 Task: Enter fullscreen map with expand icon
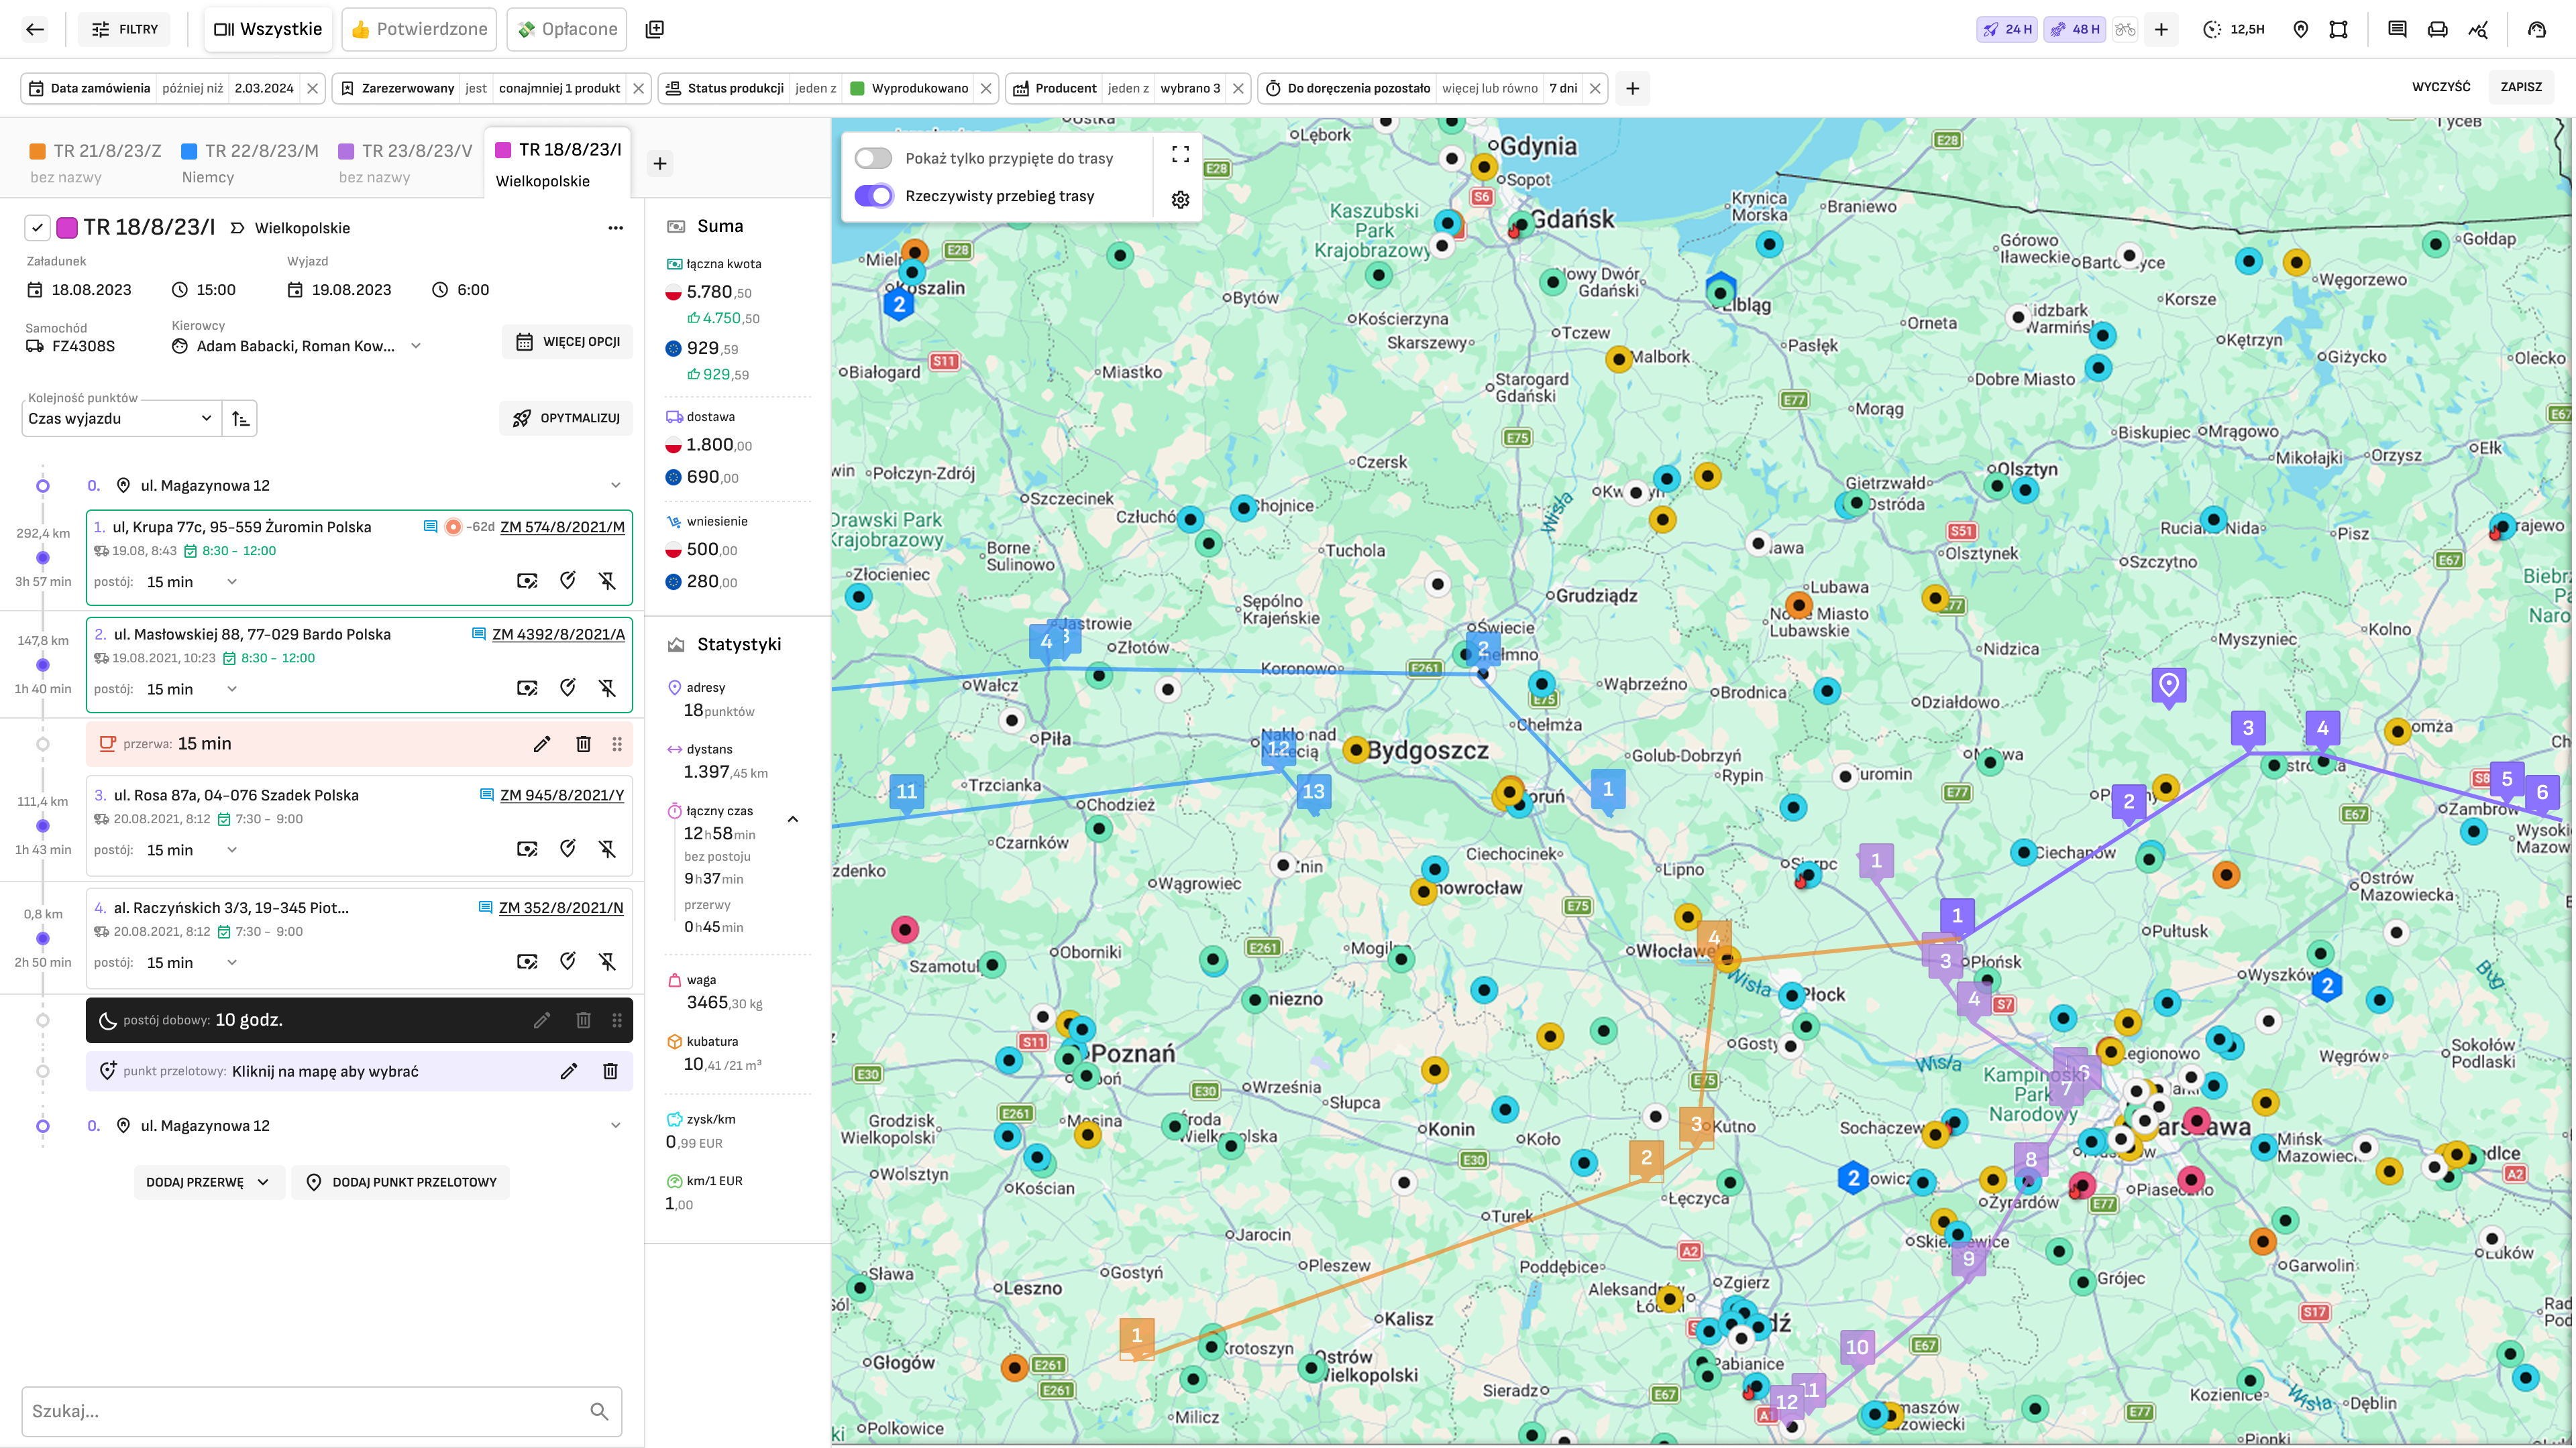pos(1180,154)
